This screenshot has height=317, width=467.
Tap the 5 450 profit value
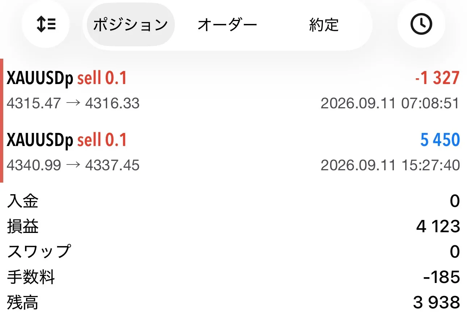440,140
